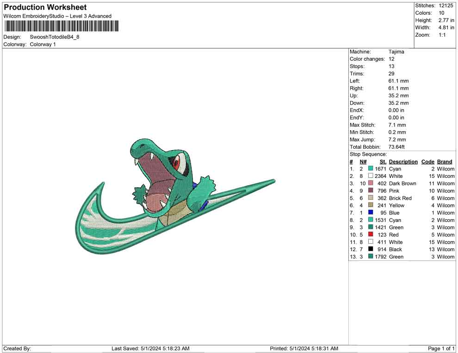458x353 pixels.
Task: Click the Trims value '29'
Action: point(391,74)
